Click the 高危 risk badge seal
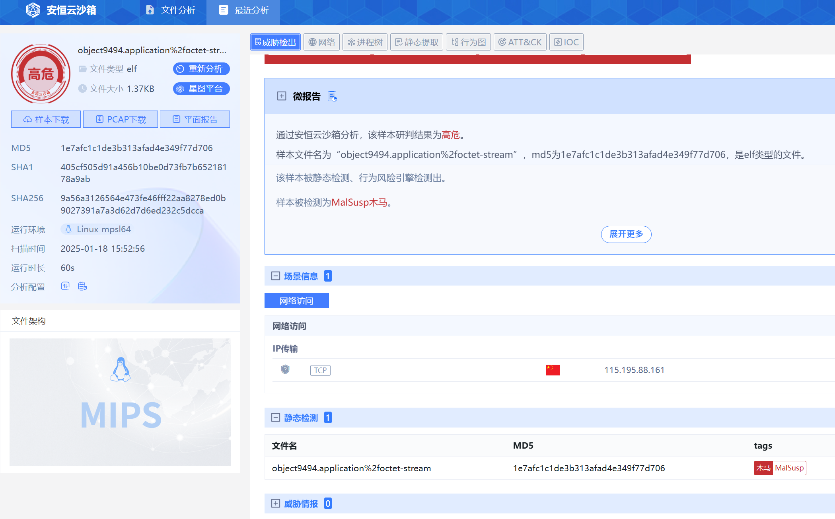Image resolution: width=835 pixels, height=519 pixels. click(x=41, y=74)
